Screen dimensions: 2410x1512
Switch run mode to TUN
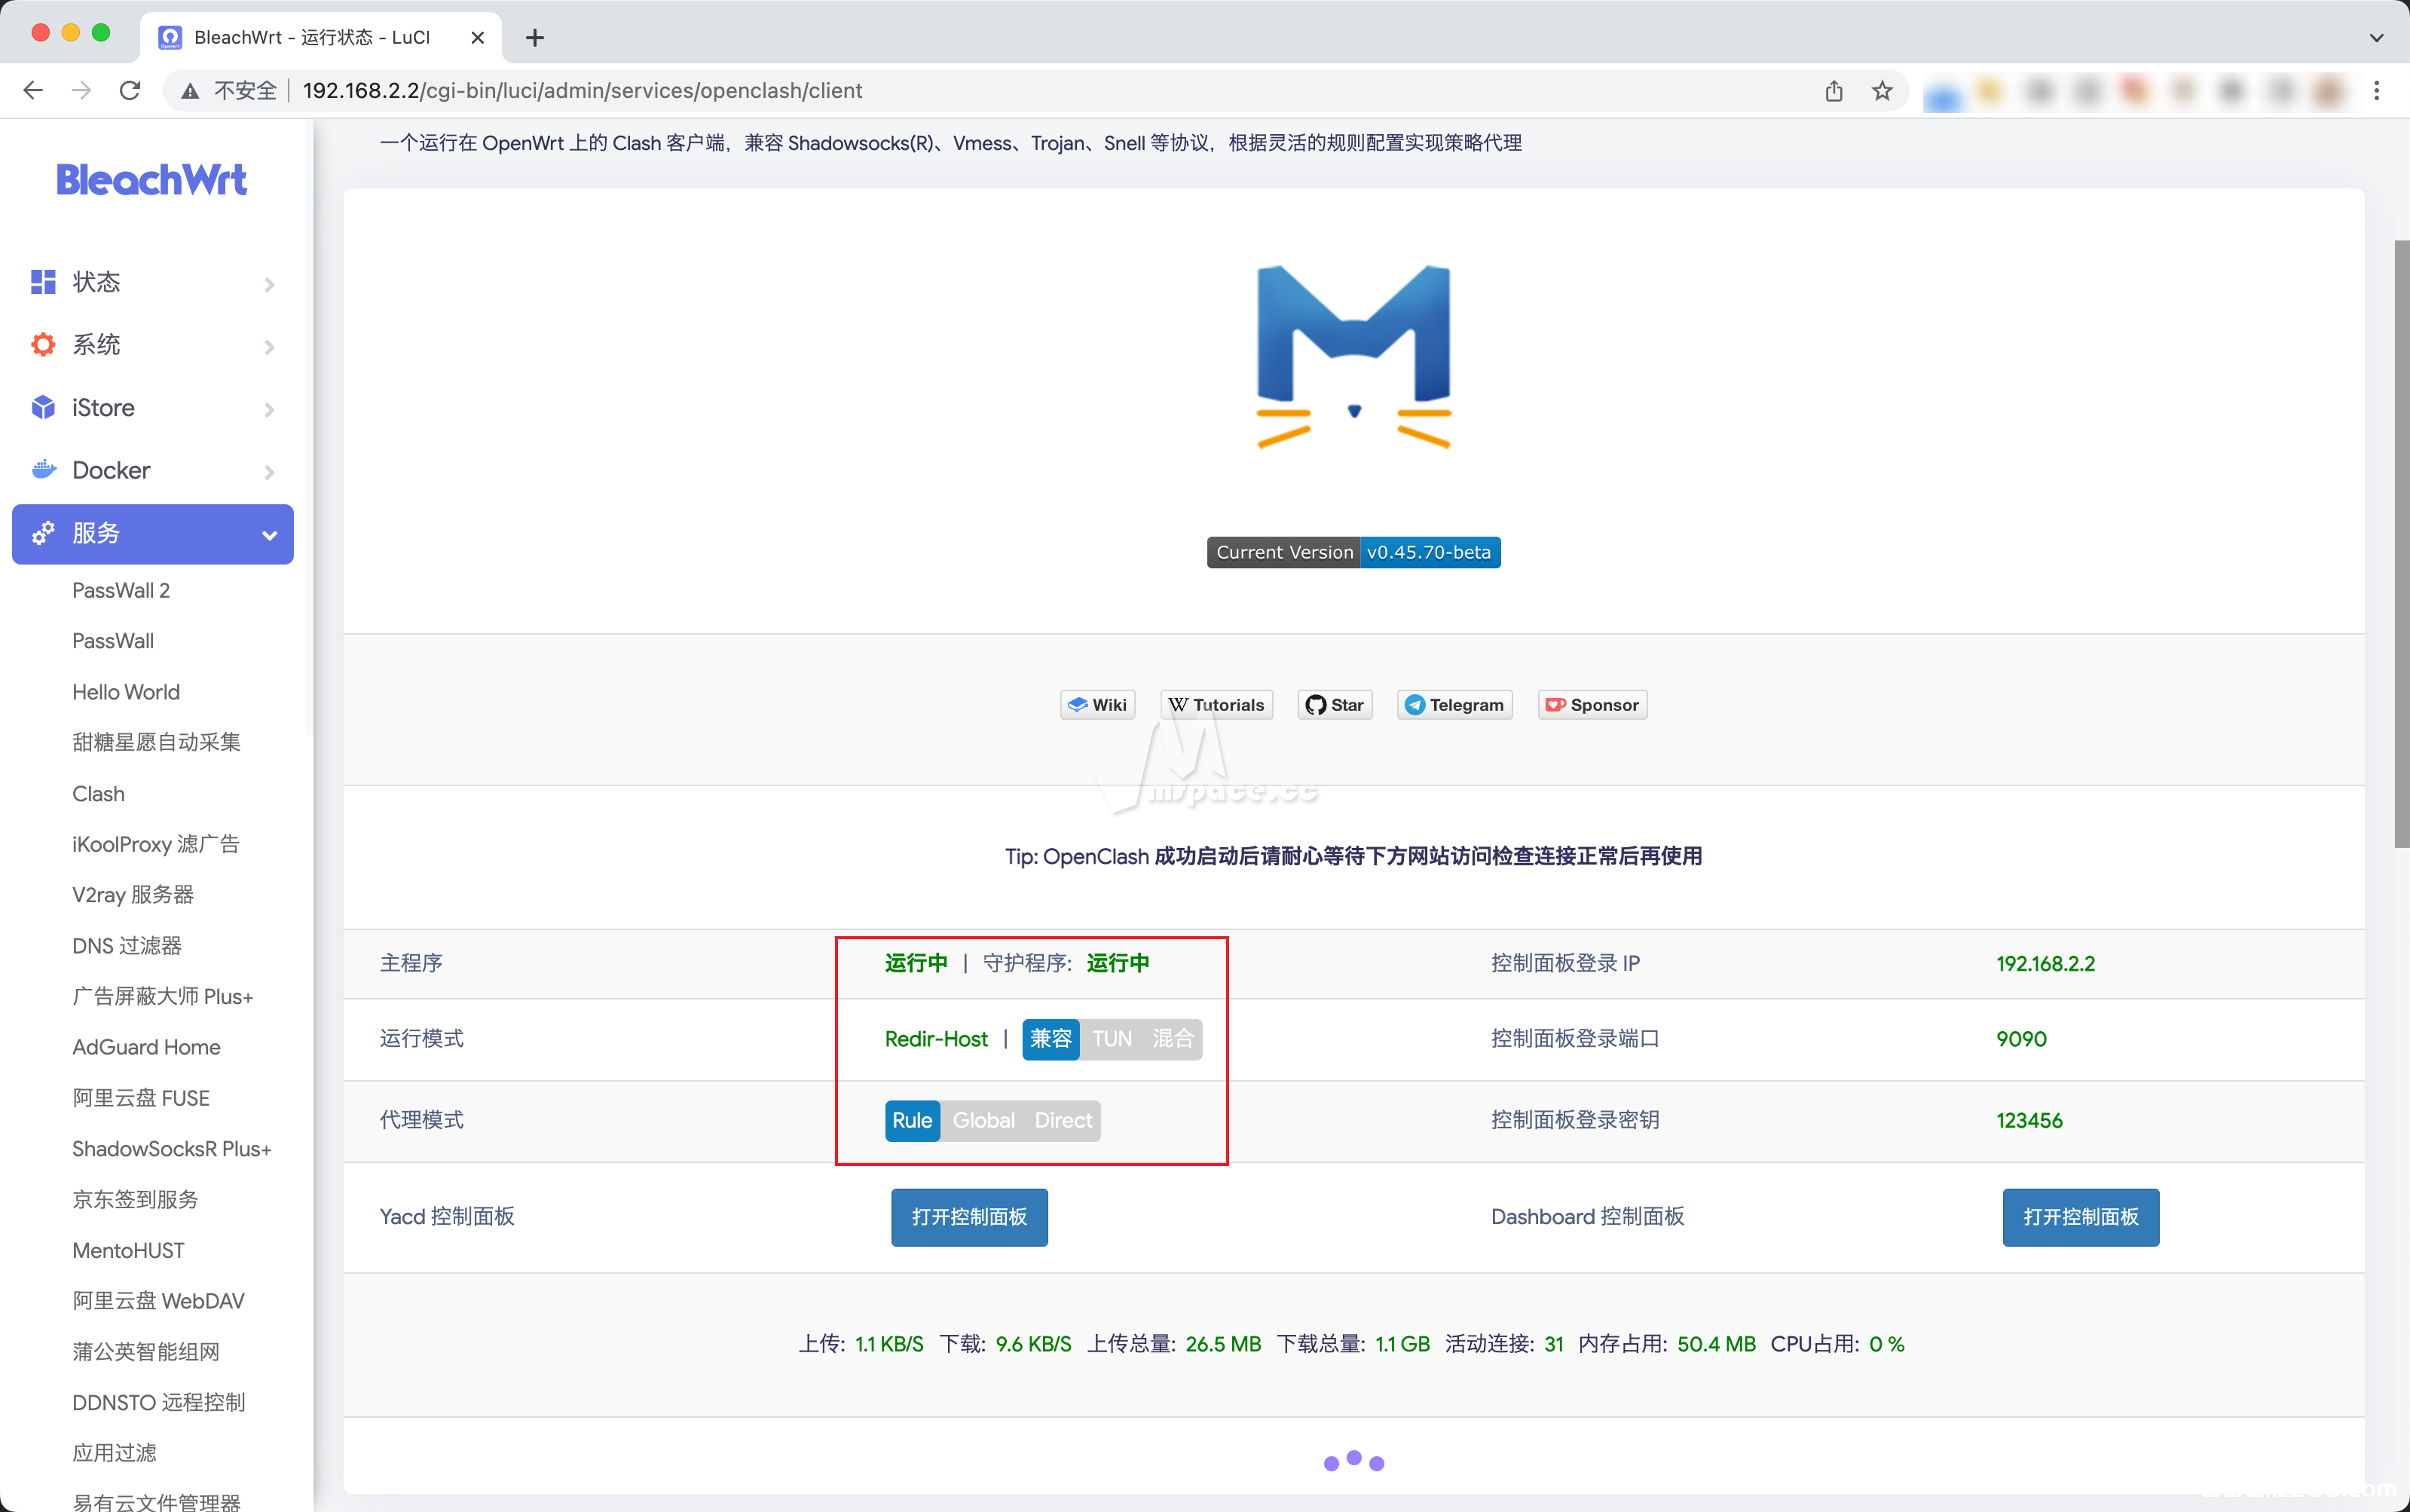pos(1112,1039)
